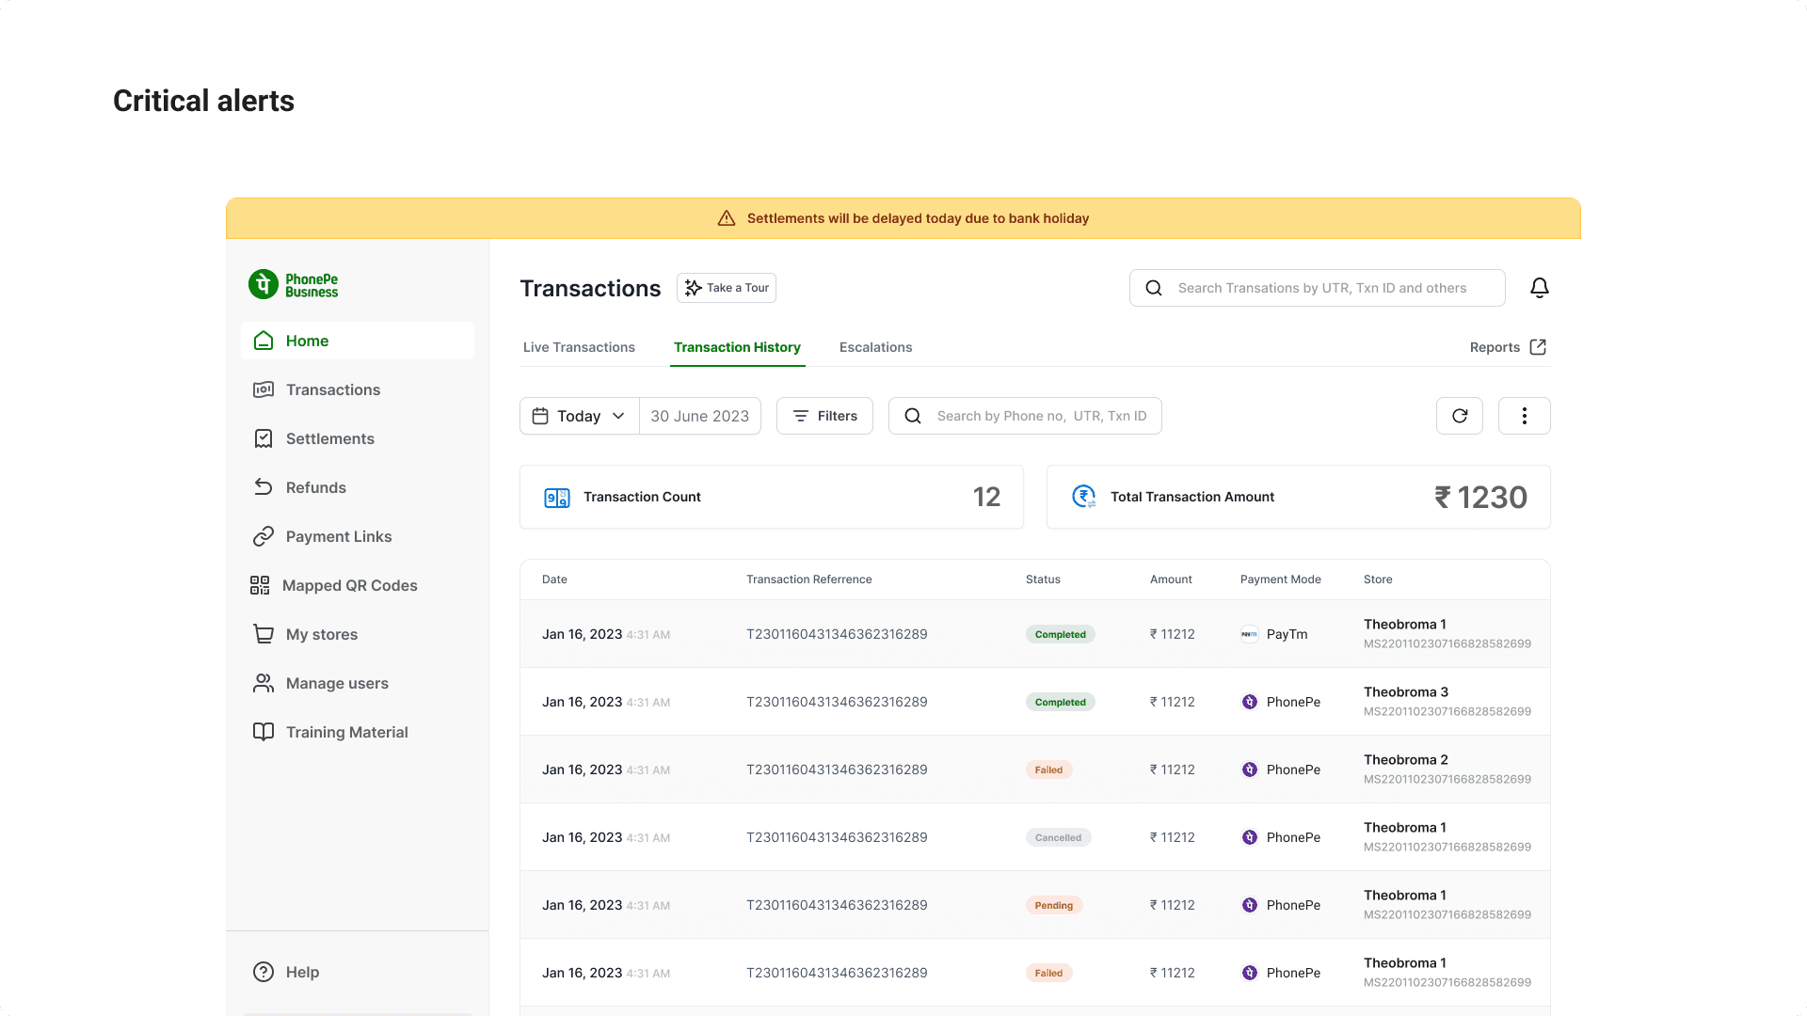Open Mapped QR Codes from the sidebar
The width and height of the screenshot is (1807, 1016).
tap(349, 585)
